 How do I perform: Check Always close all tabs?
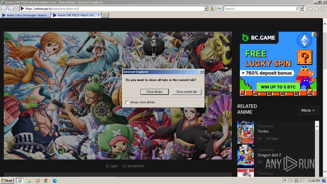[127, 102]
